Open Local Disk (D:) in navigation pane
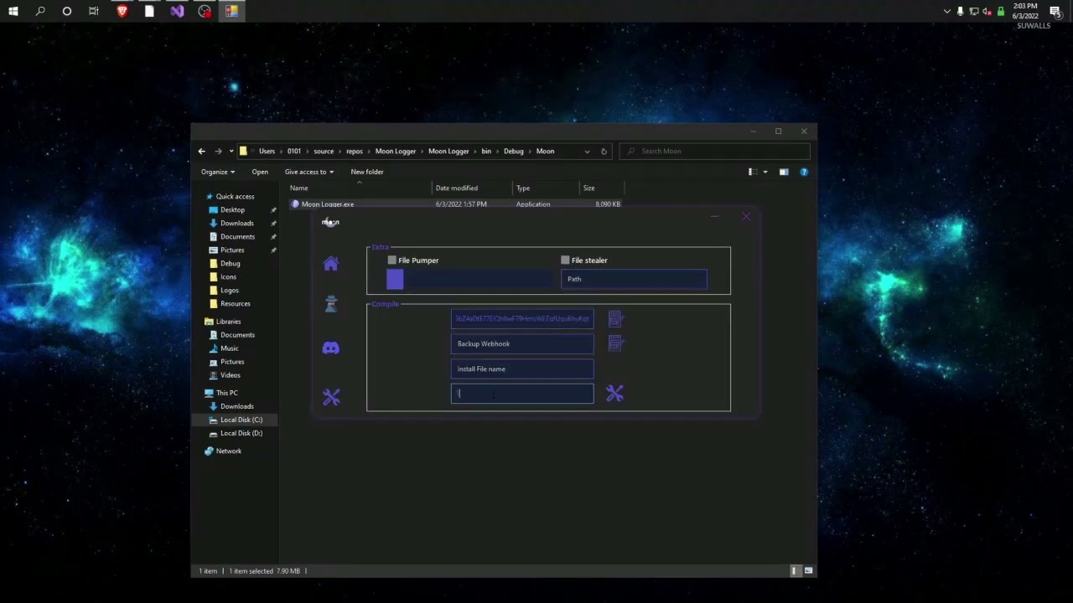The image size is (1073, 603). (241, 433)
